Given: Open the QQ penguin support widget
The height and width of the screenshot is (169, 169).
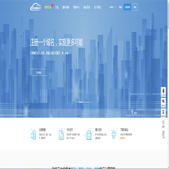Looking at the screenshot, I should [x=163, y=92].
